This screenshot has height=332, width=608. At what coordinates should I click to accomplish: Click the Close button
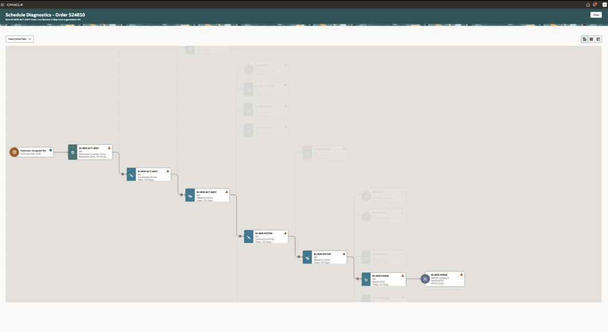(596, 15)
